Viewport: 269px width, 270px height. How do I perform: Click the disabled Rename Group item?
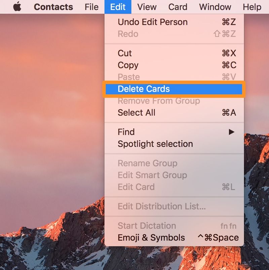[x=174, y=163]
